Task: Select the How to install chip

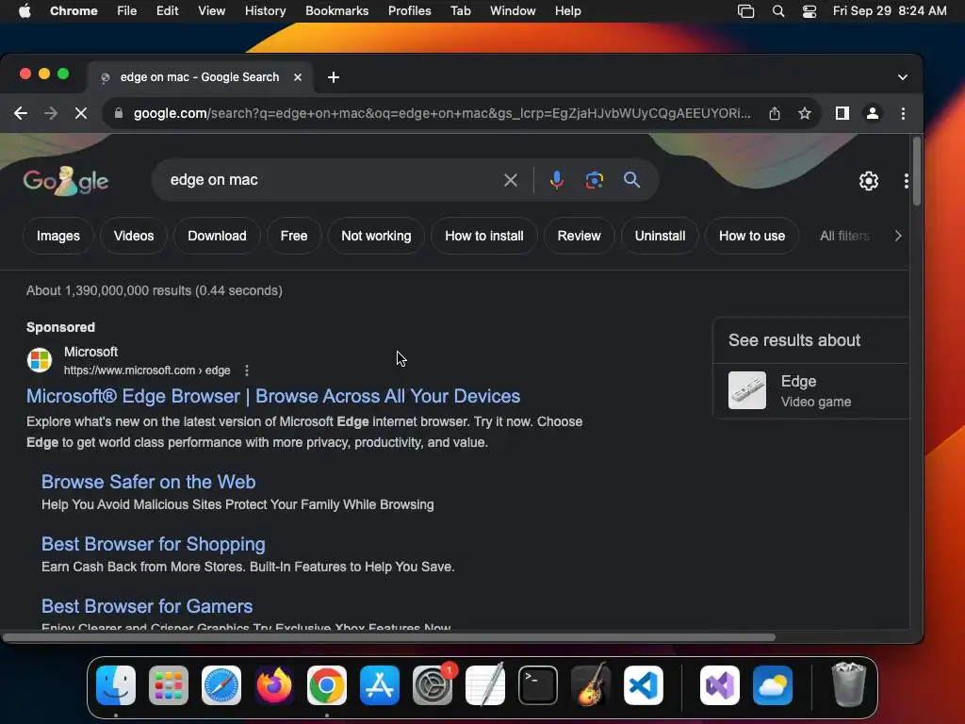Action: [x=483, y=236]
